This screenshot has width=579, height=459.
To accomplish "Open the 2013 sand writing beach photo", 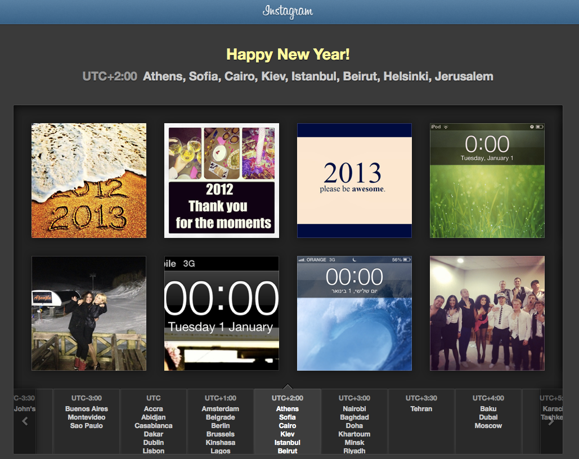I will pyautogui.click(x=89, y=181).
